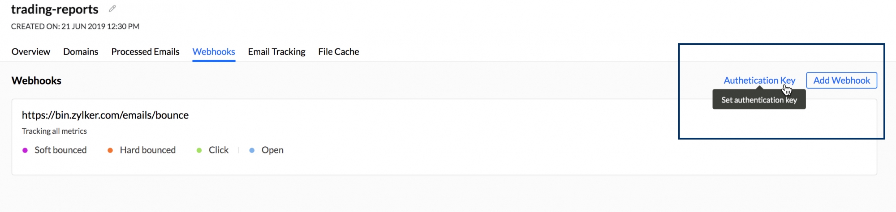Click the orange Hard bounced dot
The height and width of the screenshot is (212, 896).
point(110,150)
